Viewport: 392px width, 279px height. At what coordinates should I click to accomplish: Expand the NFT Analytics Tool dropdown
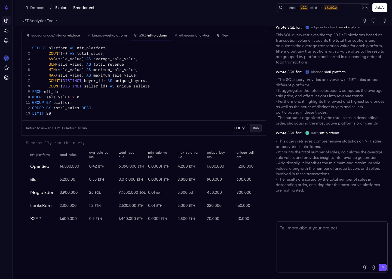coord(40,21)
